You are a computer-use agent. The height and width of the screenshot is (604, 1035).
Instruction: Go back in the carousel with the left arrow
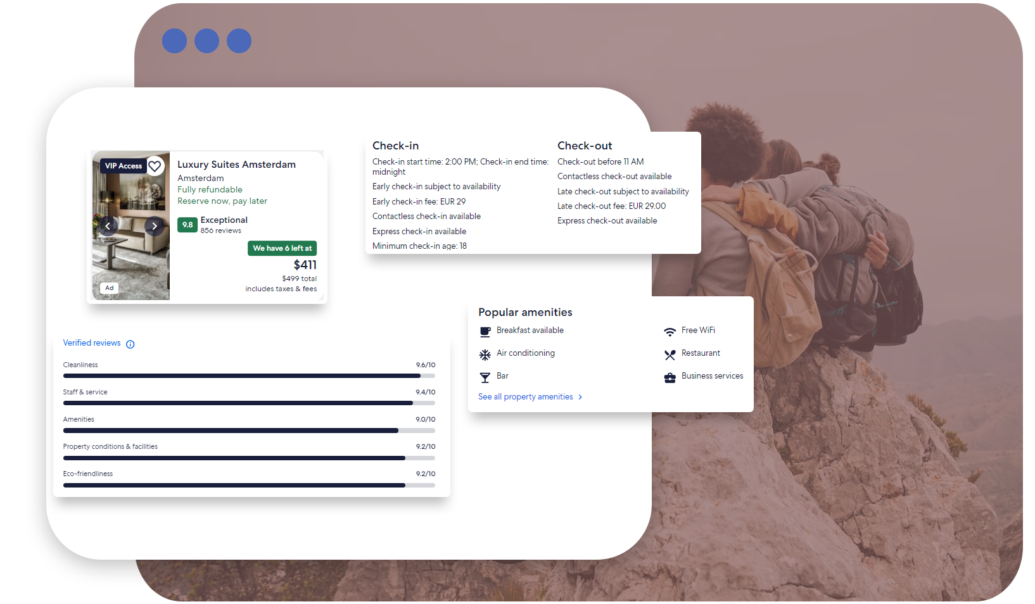point(108,225)
